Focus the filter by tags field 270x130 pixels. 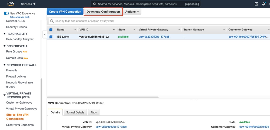(x=159, y=21)
